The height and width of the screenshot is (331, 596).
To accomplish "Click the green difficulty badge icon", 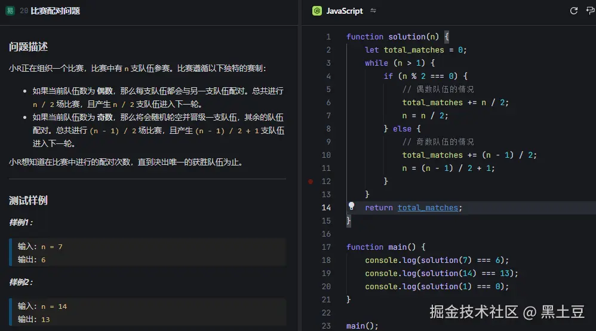I will [x=10, y=11].
